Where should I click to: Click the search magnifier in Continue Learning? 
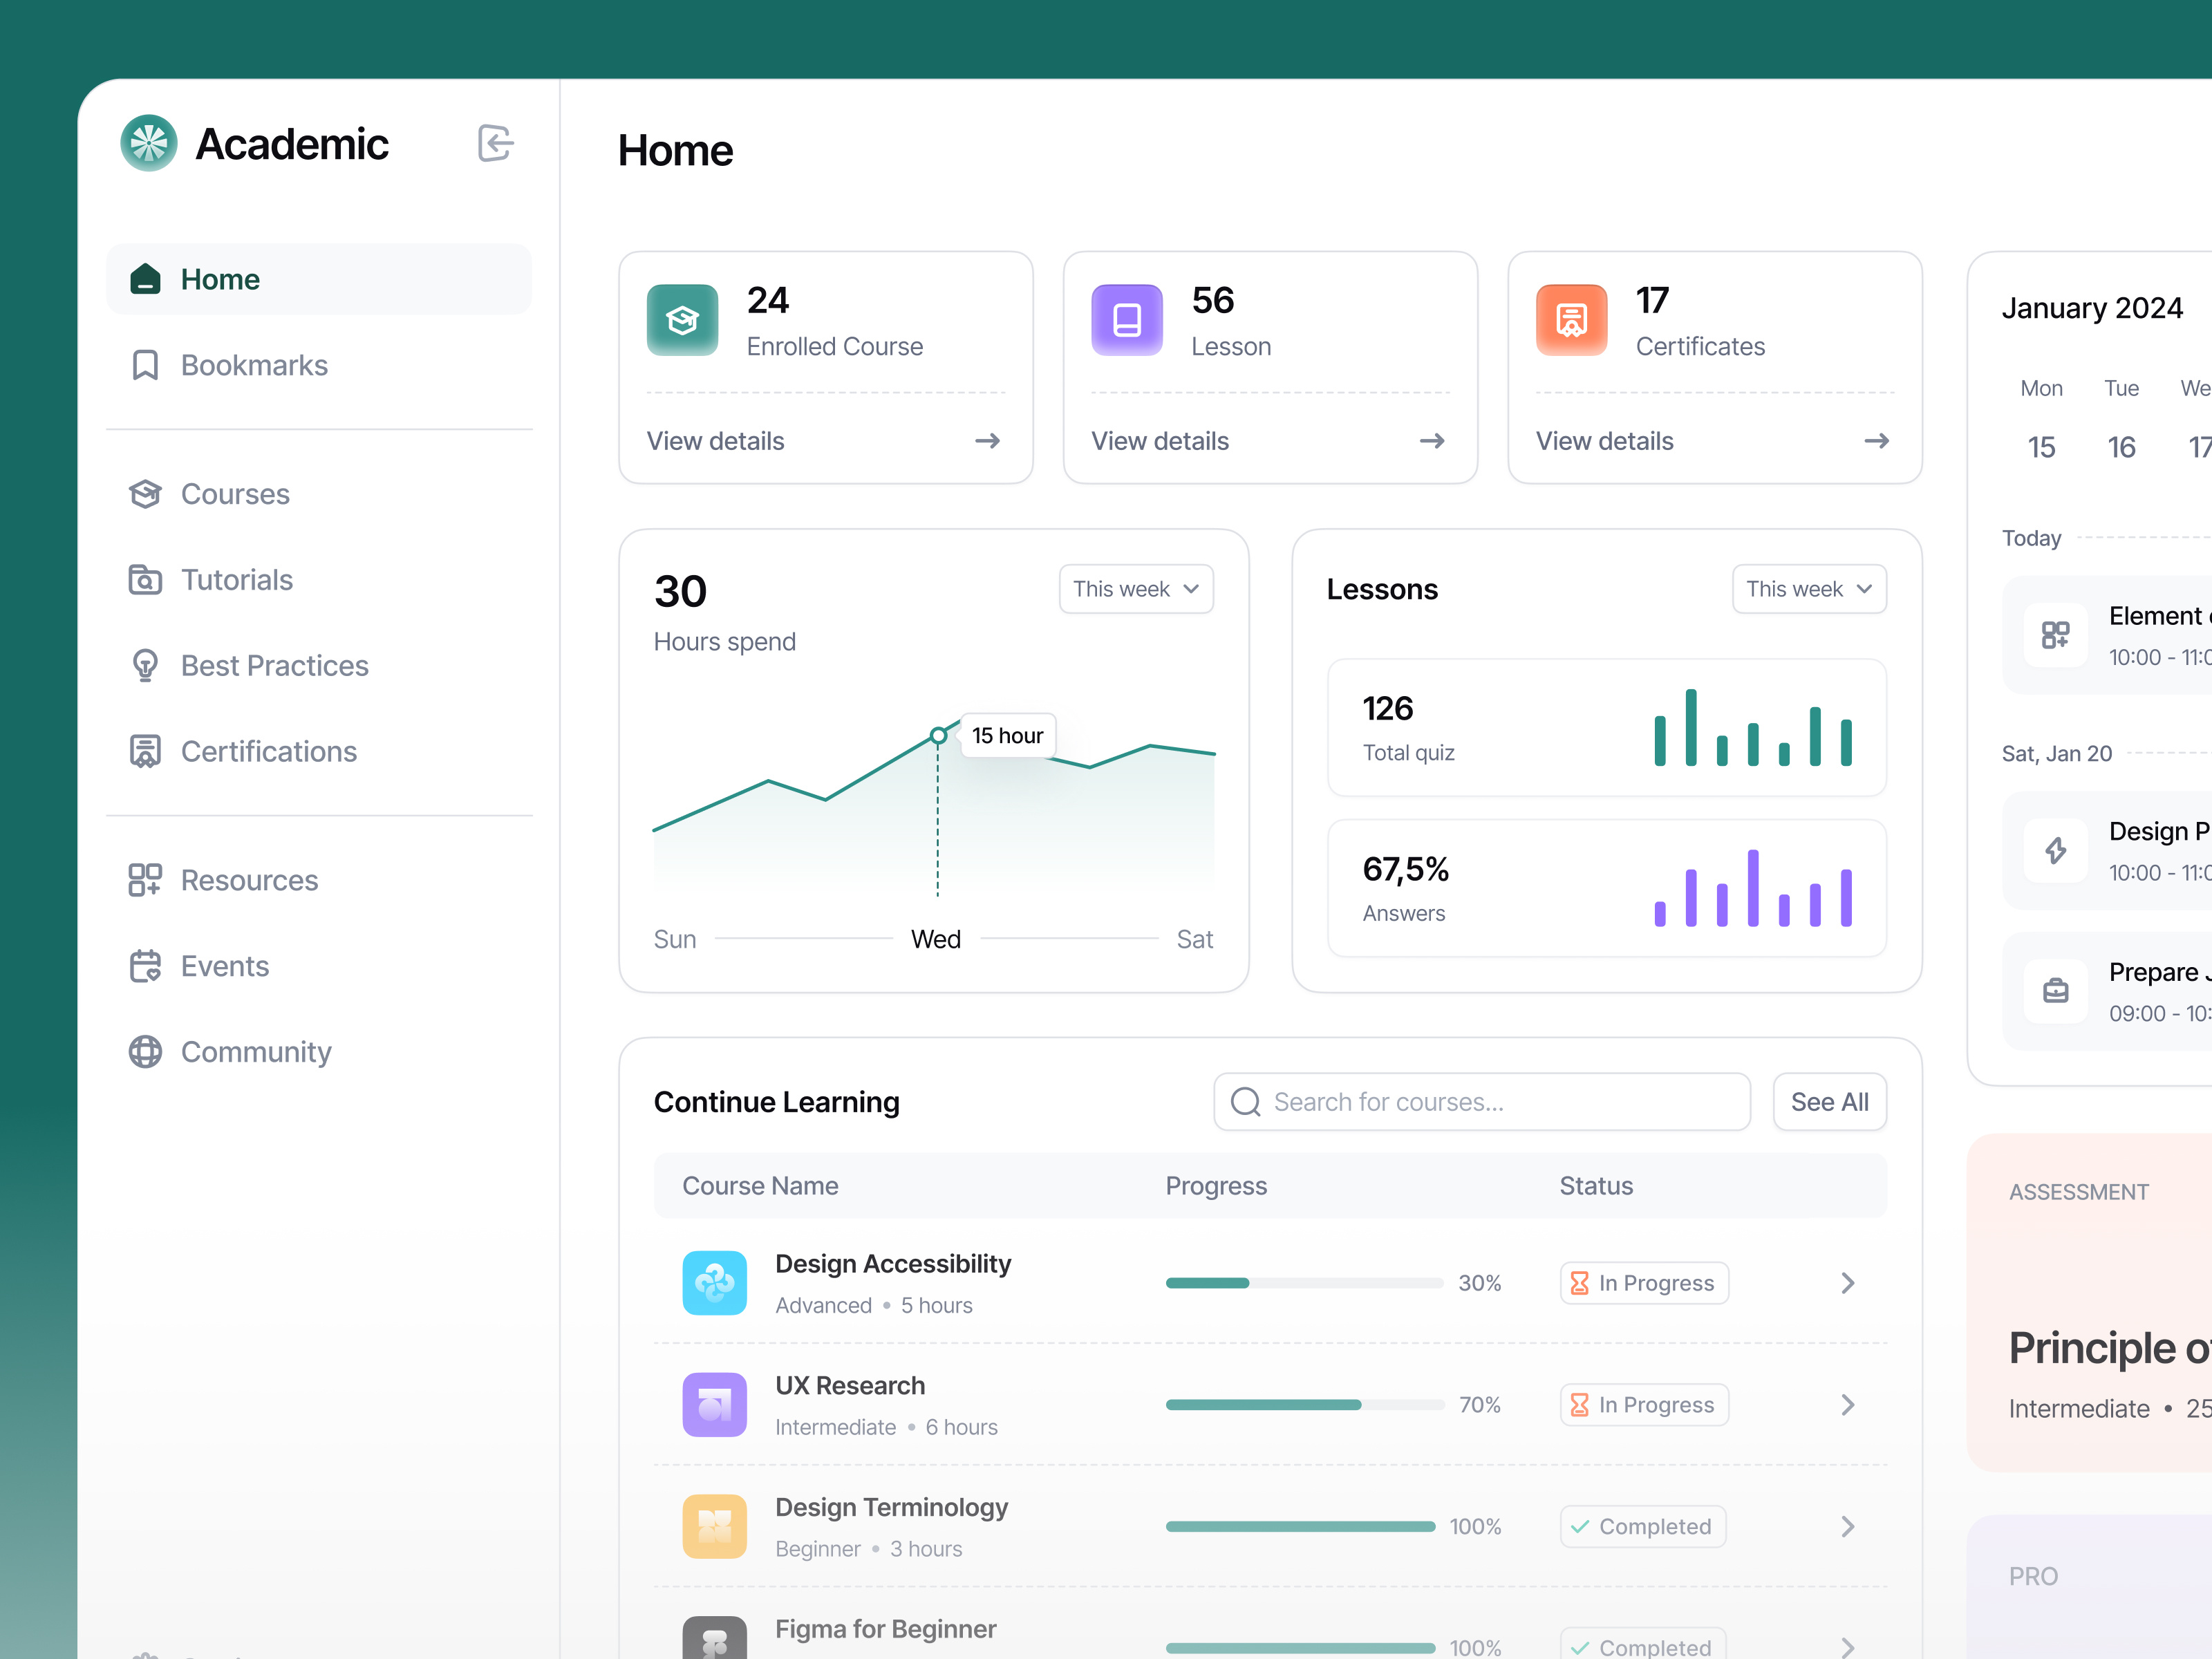click(1245, 1101)
